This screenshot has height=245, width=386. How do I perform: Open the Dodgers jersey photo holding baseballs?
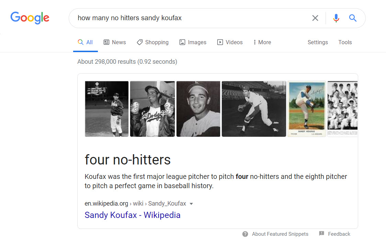[152, 109]
